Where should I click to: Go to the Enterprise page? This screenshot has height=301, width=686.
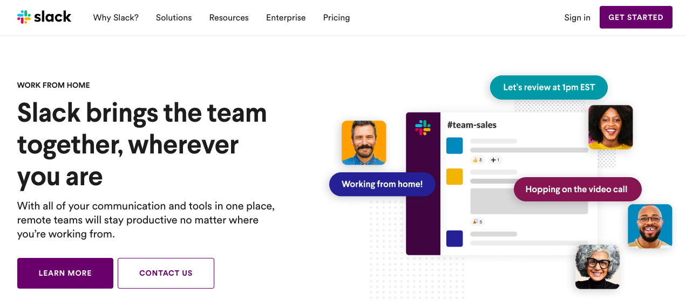click(x=286, y=18)
